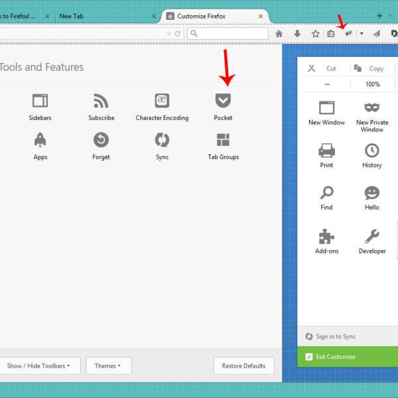Select the Pocket tool icon
The image size is (398, 398).
[223, 101]
